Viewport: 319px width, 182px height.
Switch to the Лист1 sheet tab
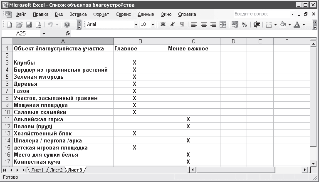pos(37,170)
